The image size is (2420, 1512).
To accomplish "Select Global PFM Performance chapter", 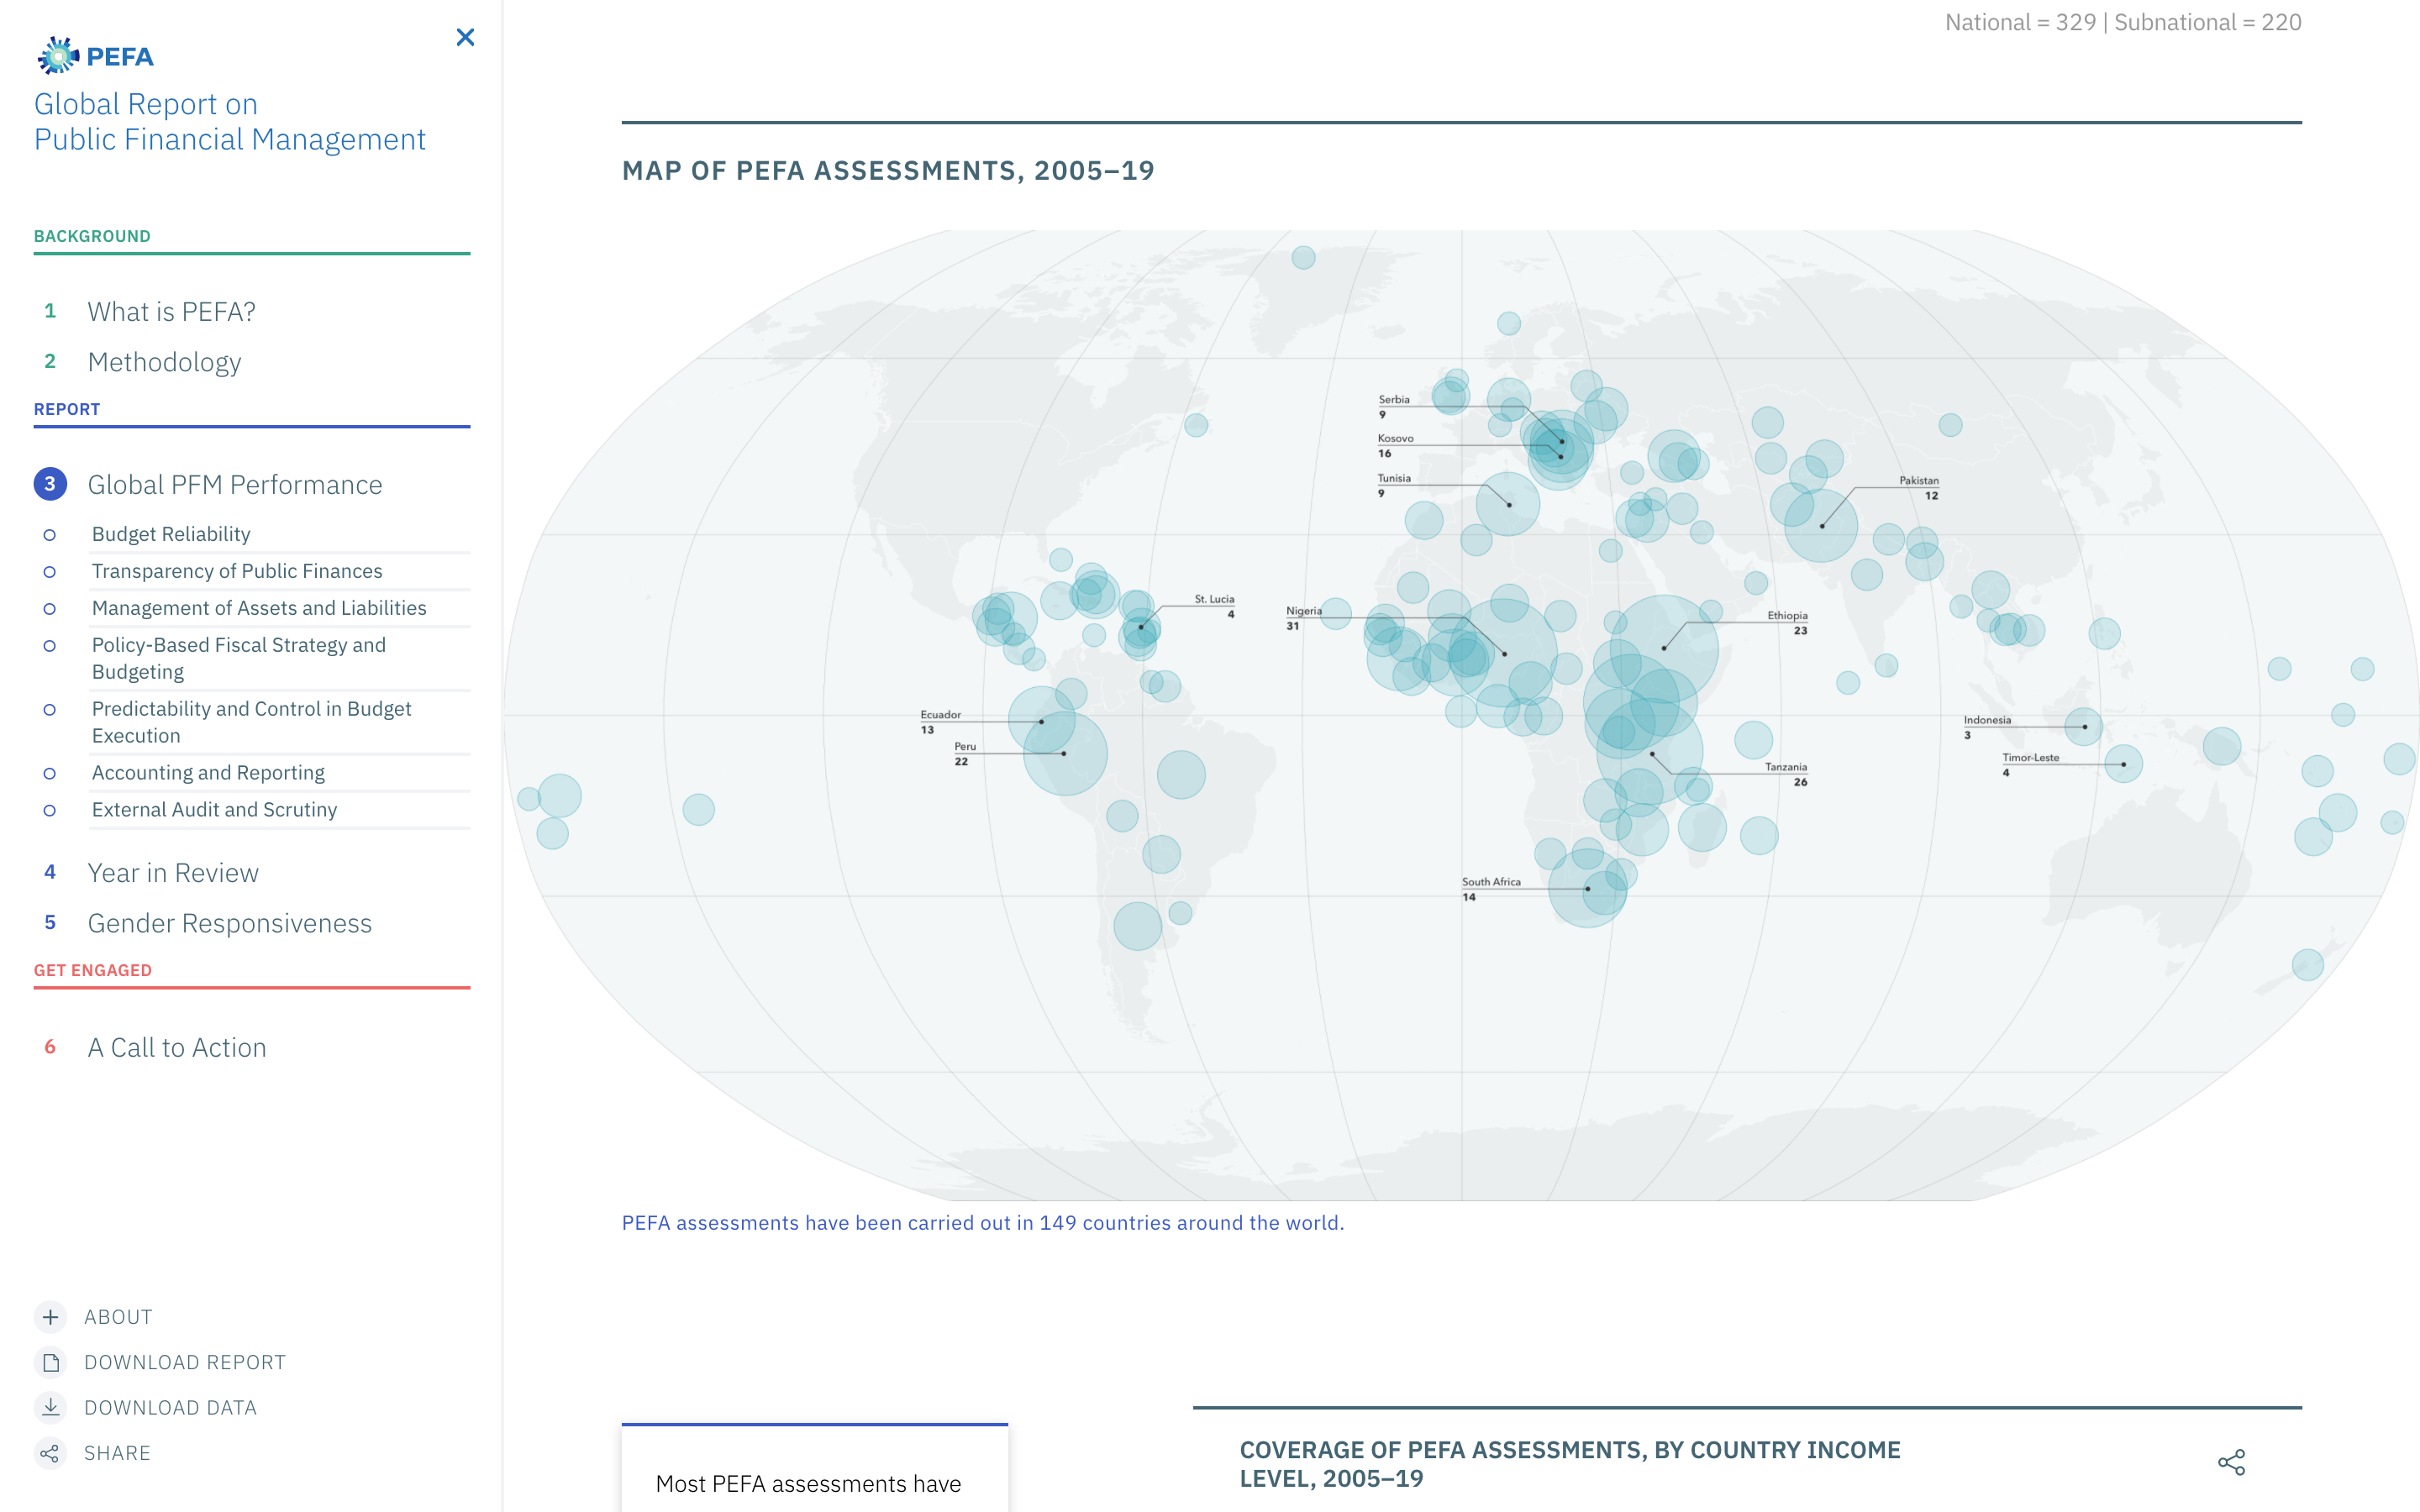I will 235,485.
